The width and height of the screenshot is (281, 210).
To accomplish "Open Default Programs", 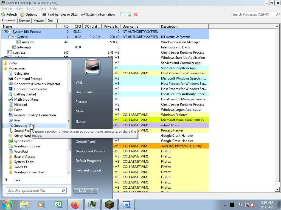I will pos(88,161).
